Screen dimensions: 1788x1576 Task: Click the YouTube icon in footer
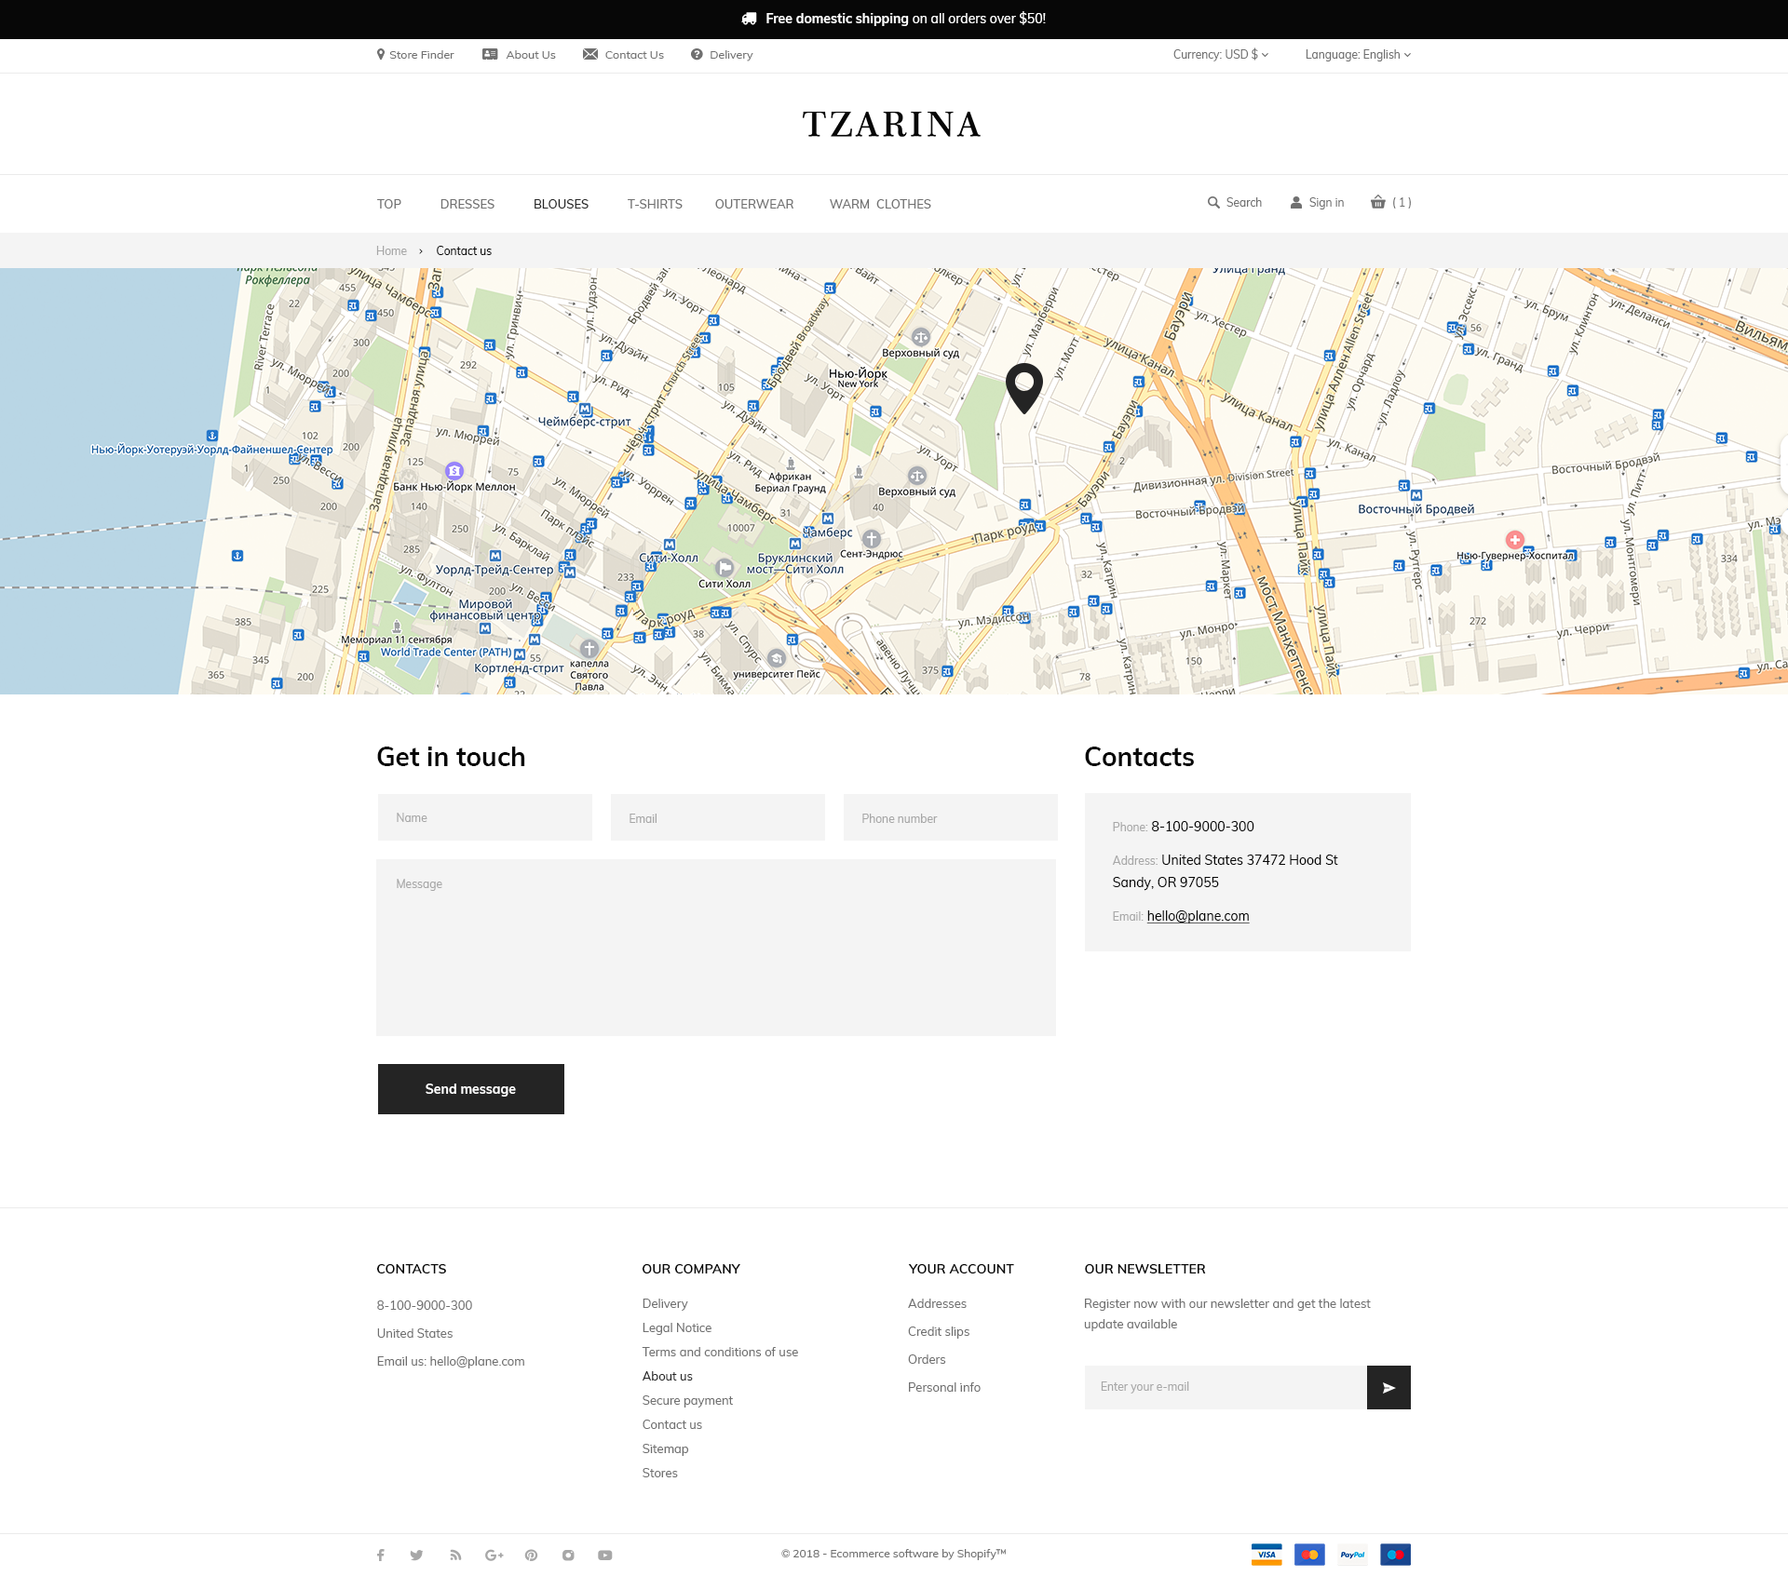(x=605, y=1555)
